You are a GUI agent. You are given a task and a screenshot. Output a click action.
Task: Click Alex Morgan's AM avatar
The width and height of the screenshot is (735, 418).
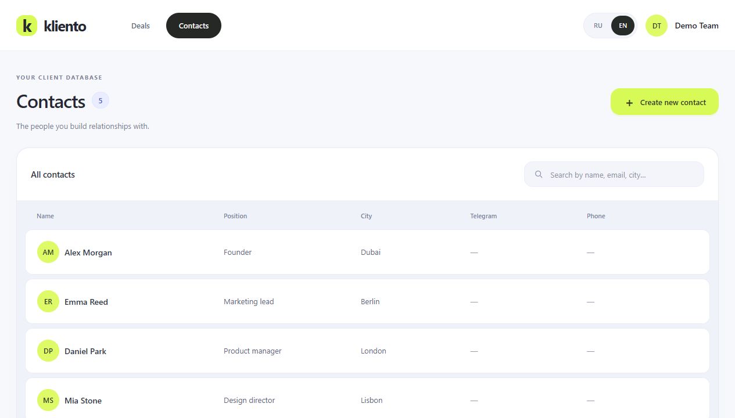coord(48,252)
